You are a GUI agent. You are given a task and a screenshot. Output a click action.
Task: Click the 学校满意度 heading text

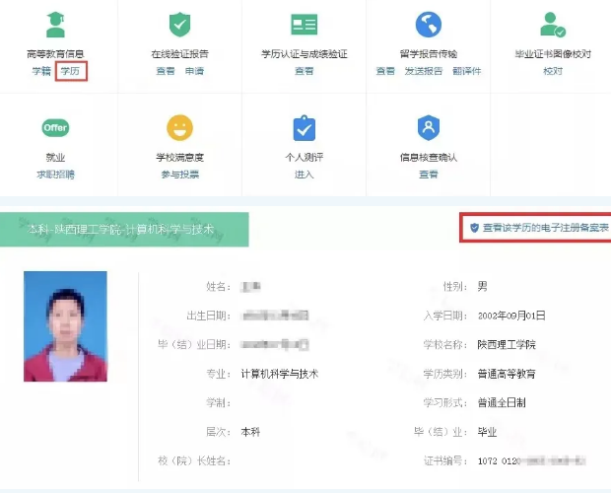(x=179, y=157)
